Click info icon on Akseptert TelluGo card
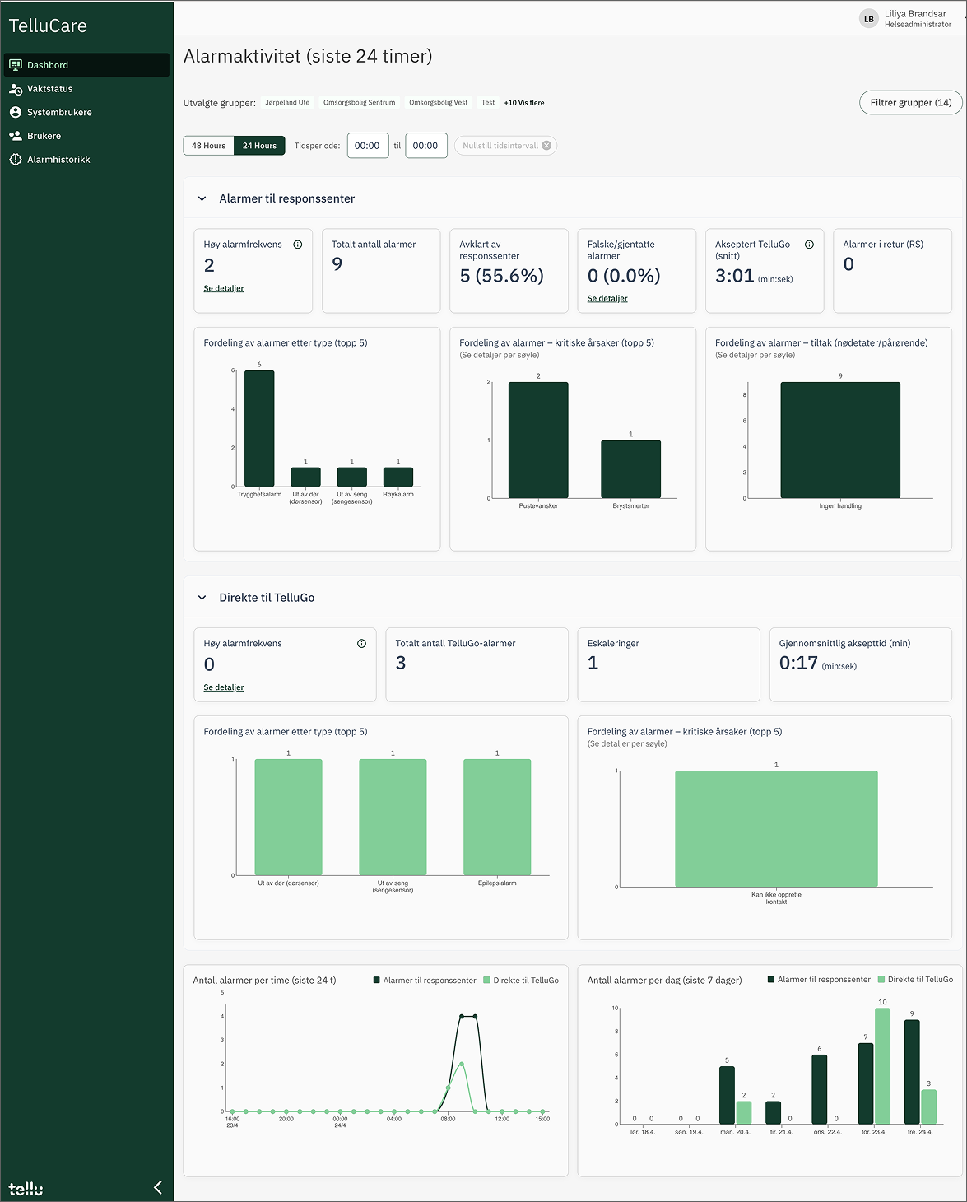The image size is (967, 1202). [x=809, y=245]
